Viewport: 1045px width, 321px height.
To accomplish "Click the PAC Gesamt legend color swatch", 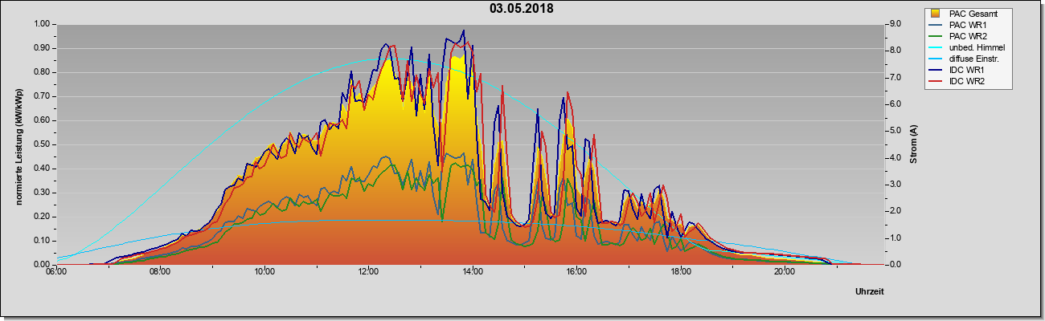I will (x=935, y=14).
